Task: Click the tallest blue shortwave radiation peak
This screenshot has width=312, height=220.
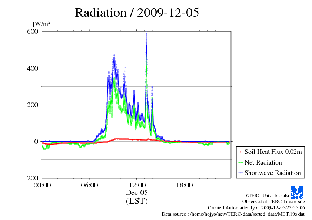Action: click(146, 47)
